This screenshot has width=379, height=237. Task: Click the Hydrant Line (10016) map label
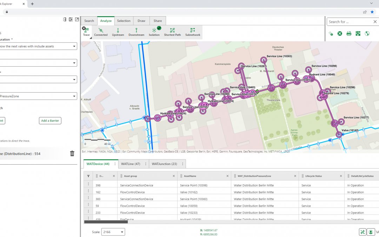pyautogui.click(x=173, y=113)
